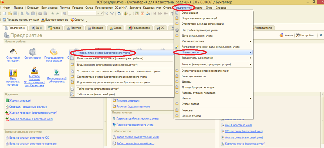This screenshot has width=324, height=148.
Task: Click the Организации building icon
Action: 32,52
